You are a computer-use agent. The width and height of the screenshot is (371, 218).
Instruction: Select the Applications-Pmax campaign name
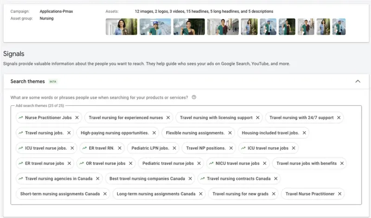pos(56,11)
